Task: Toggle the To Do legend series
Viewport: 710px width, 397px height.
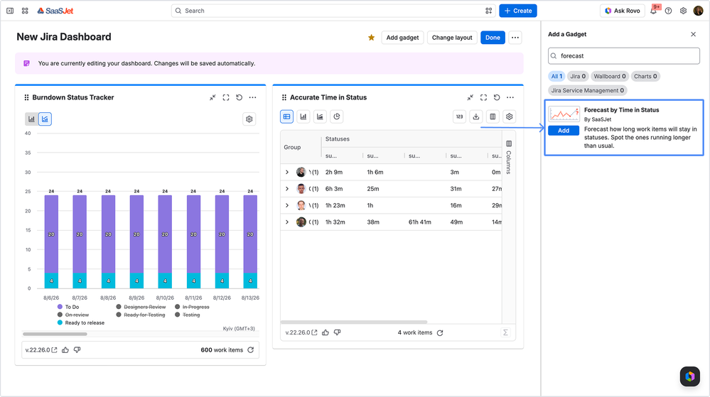Action: coord(68,307)
